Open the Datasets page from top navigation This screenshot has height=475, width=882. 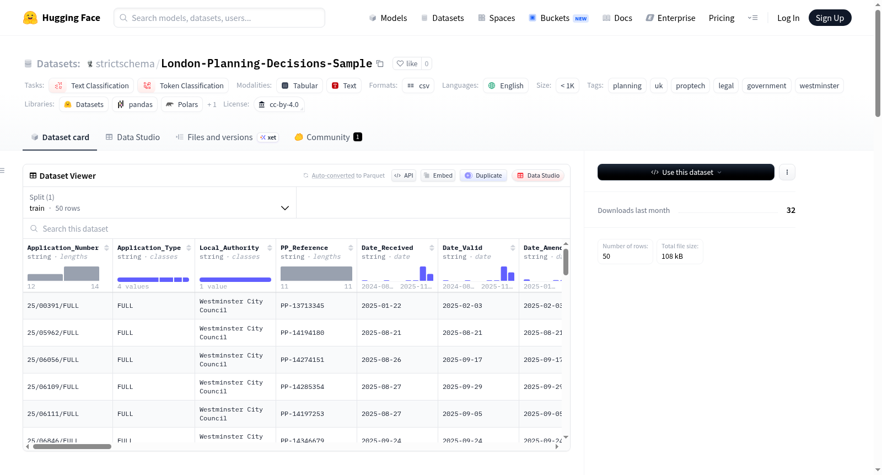pyautogui.click(x=443, y=18)
